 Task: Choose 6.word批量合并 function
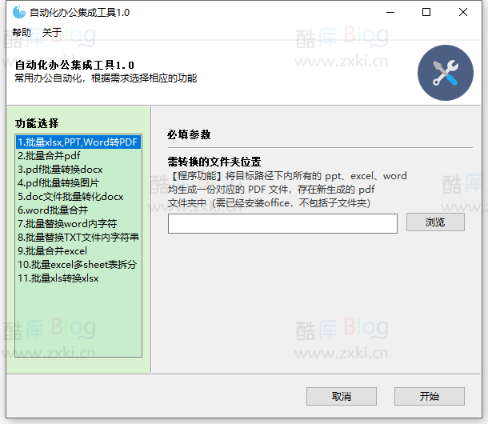tap(78, 210)
